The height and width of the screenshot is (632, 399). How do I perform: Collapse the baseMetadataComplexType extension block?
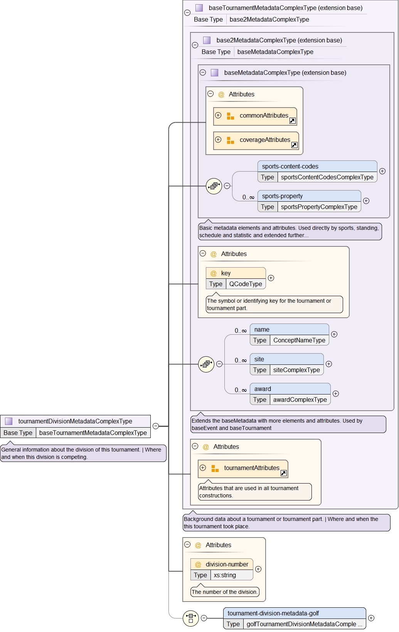point(203,72)
